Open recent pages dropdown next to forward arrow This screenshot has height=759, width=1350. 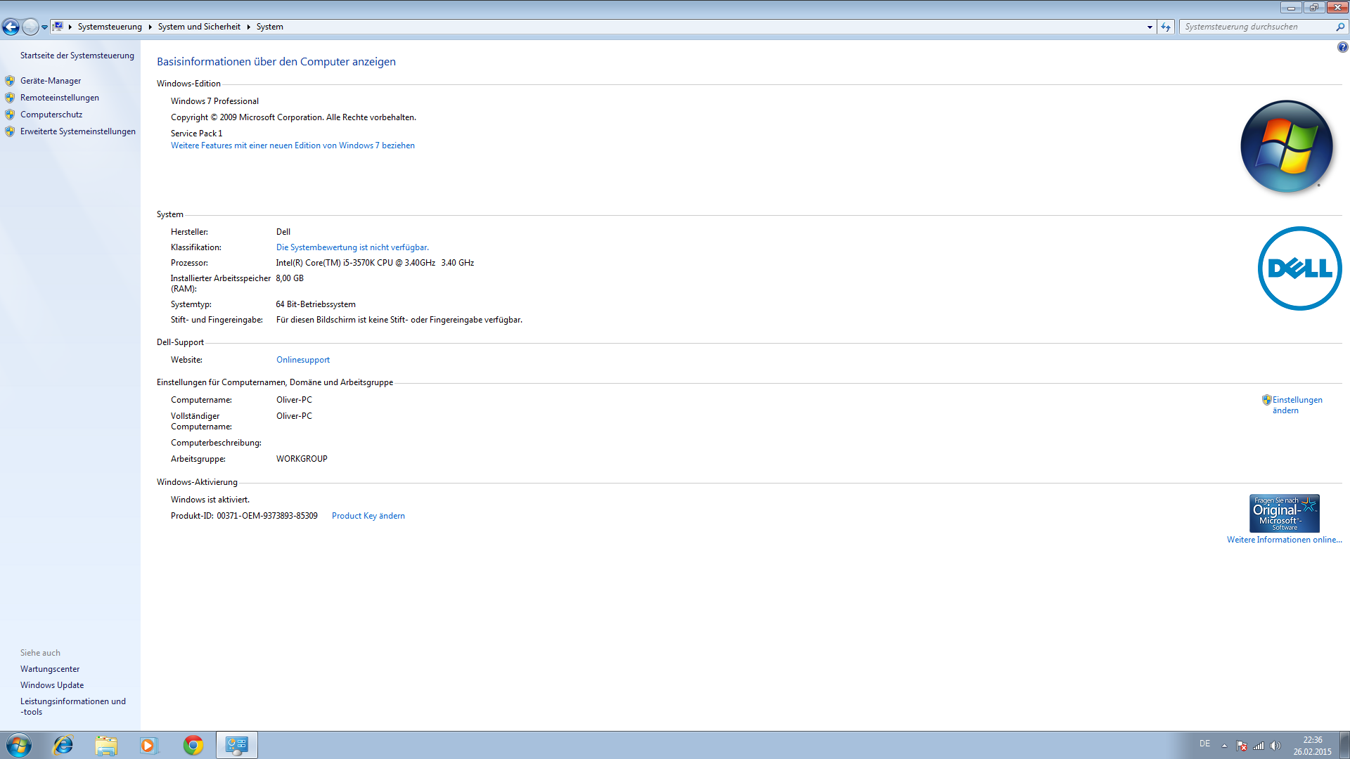point(44,27)
